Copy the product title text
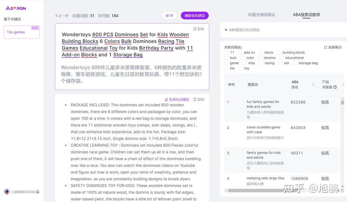Screen dimensions: 347x202 pos(199,29)
